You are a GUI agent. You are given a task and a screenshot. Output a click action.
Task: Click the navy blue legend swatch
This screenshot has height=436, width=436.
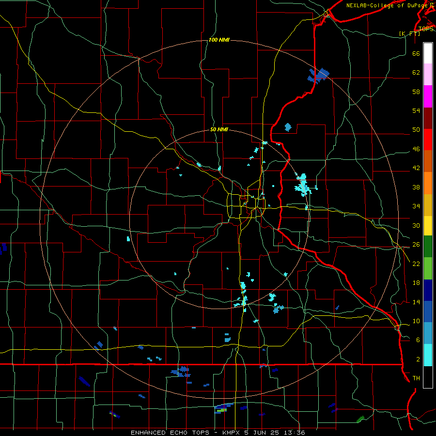pyautogui.click(x=428, y=290)
